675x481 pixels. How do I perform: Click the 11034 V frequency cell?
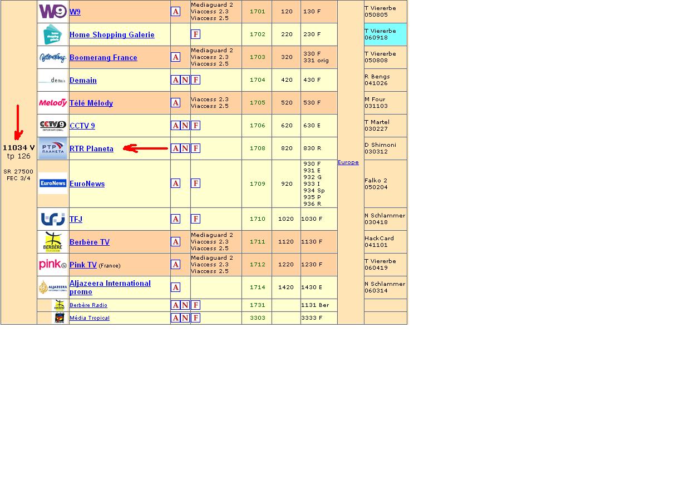point(19,148)
